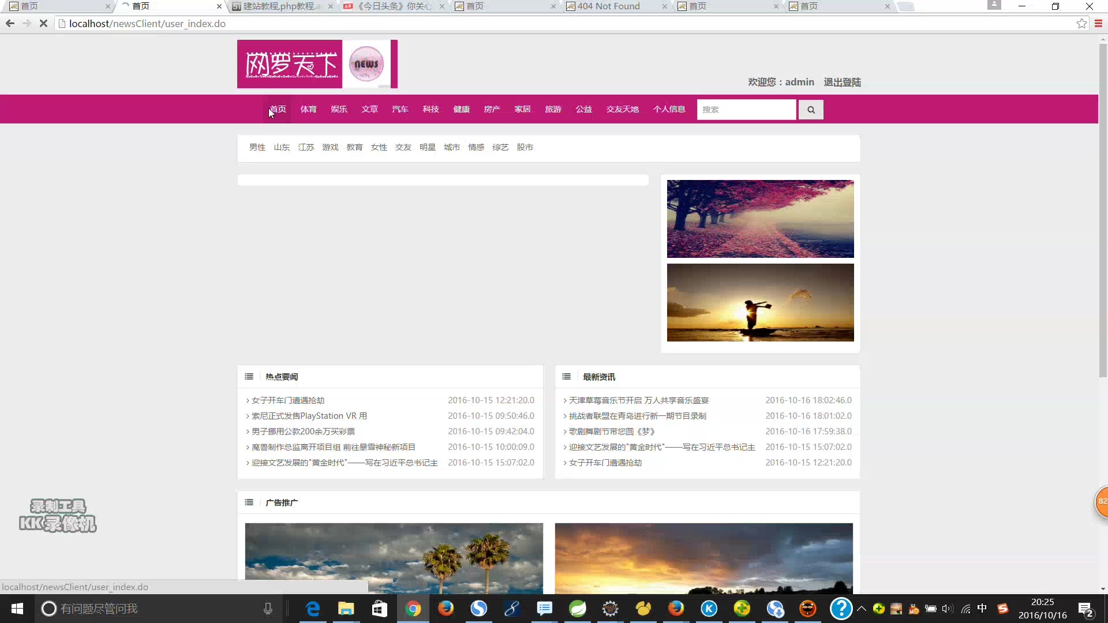This screenshot has width=1108, height=623.
Task: Switch to the 建站教程 browser tab
Action: coord(282,6)
